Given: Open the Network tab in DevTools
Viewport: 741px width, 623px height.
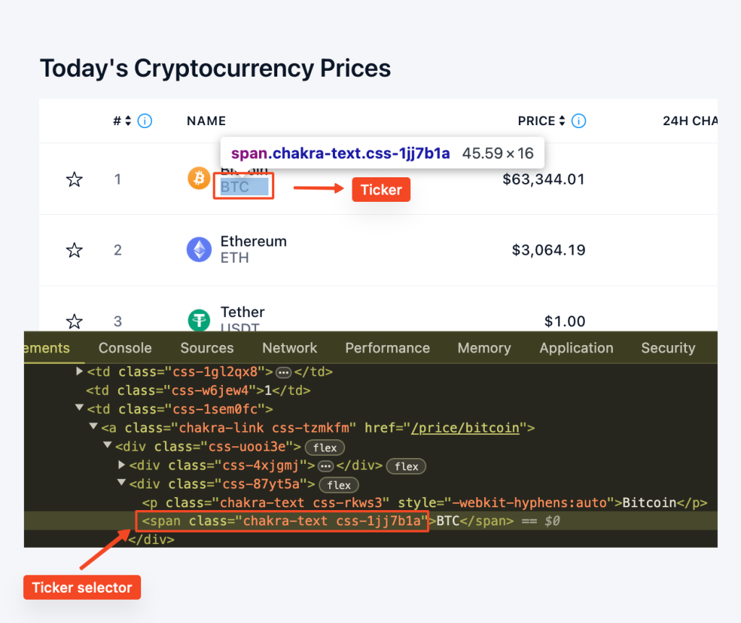Looking at the screenshot, I should click(289, 348).
